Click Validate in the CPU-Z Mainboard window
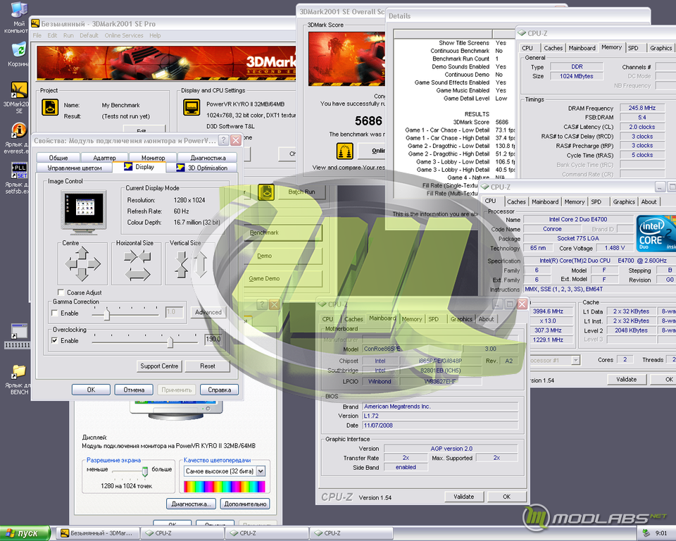Image resolution: width=676 pixels, height=541 pixels. coord(463,497)
